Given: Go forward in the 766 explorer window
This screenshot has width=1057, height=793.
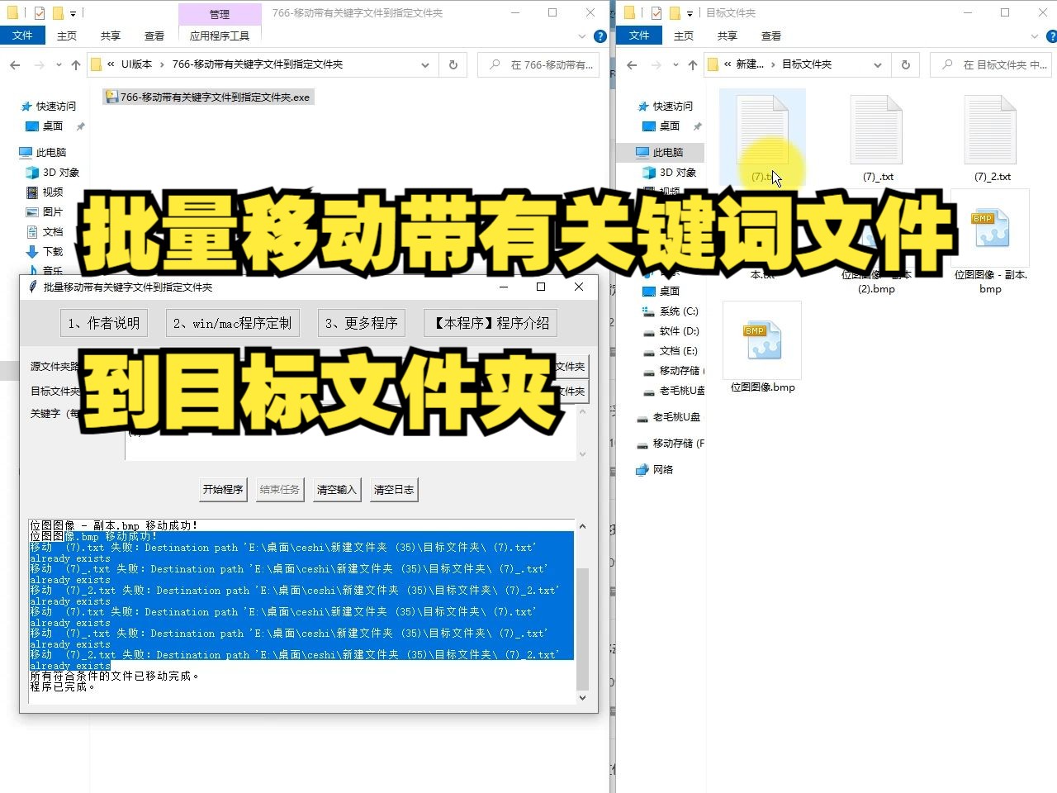Looking at the screenshot, I should pos(38,64).
